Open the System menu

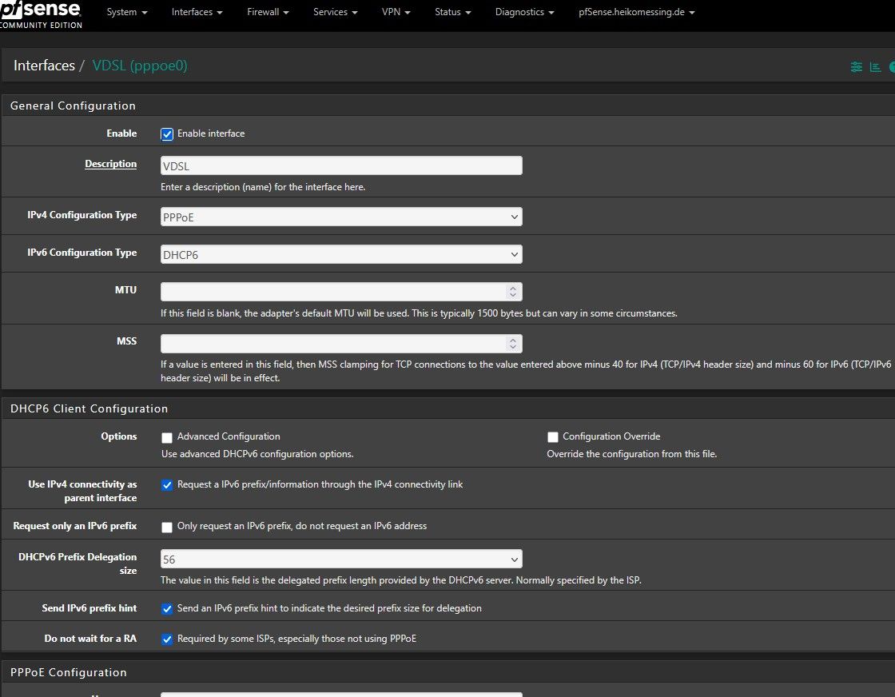click(127, 12)
